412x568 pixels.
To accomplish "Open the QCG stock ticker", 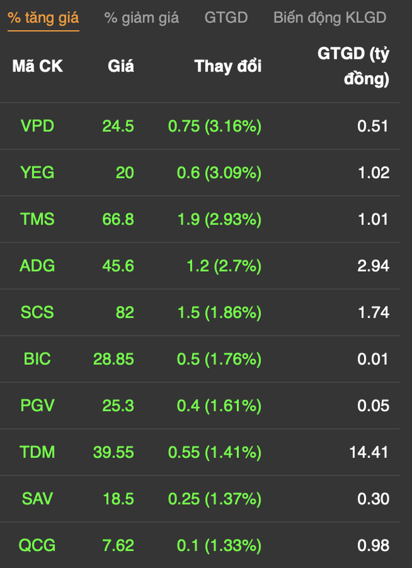I will tap(38, 545).
